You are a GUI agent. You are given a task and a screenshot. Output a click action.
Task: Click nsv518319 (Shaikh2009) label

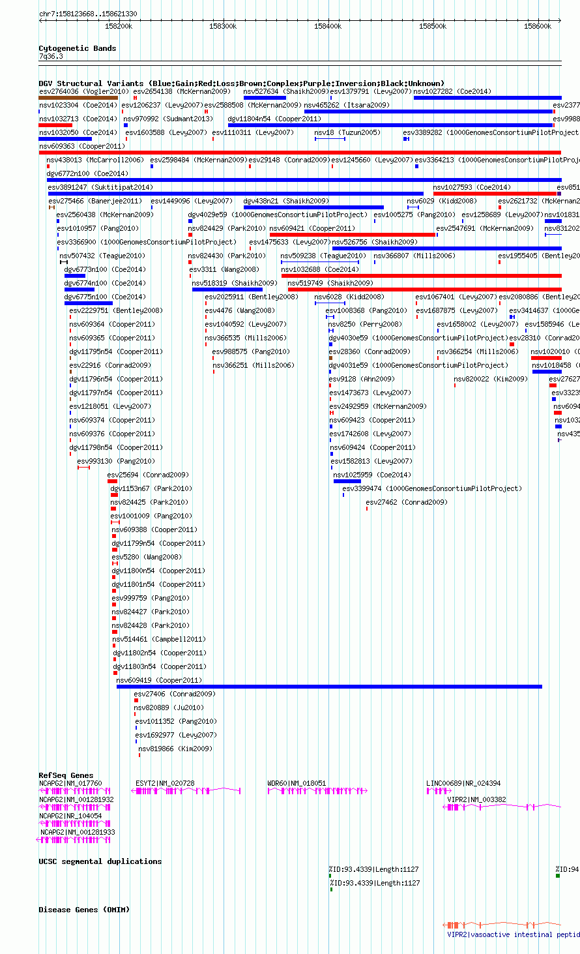235,283
